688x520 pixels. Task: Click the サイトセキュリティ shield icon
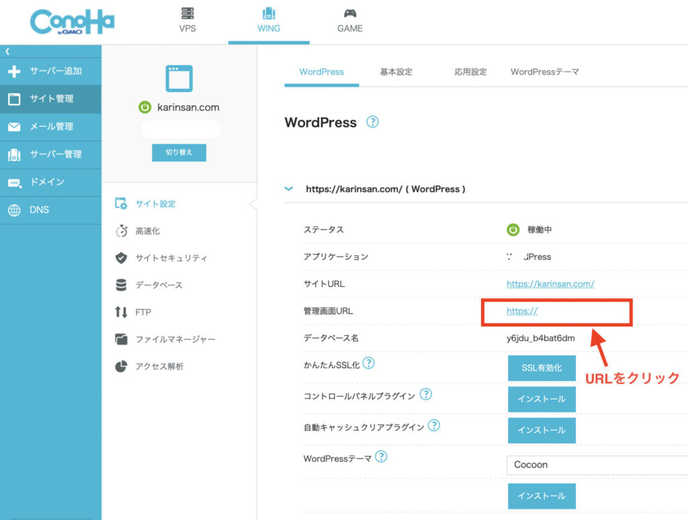[x=121, y=258]
